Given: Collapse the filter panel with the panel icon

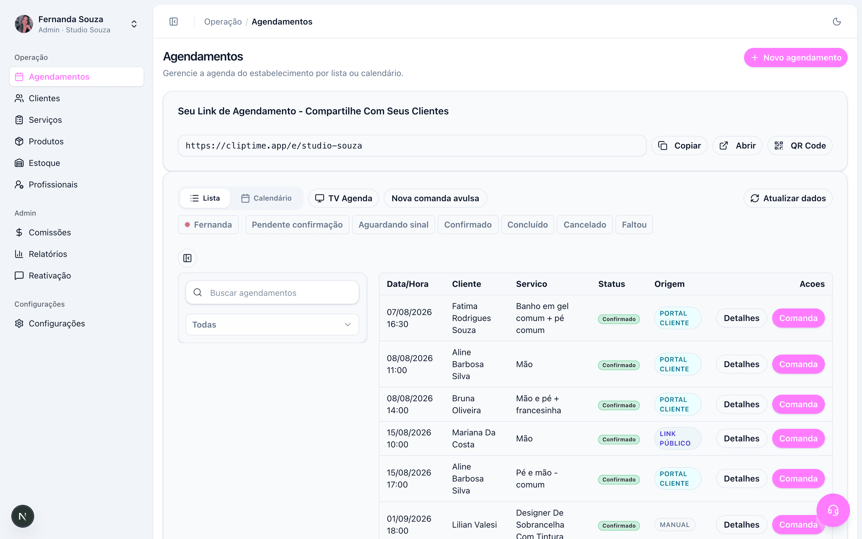Looking at the screenshot, I should pos(187,258).
